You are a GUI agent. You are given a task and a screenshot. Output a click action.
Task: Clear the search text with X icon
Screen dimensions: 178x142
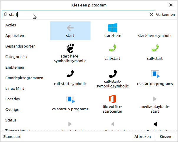click(x=151, y=14)
